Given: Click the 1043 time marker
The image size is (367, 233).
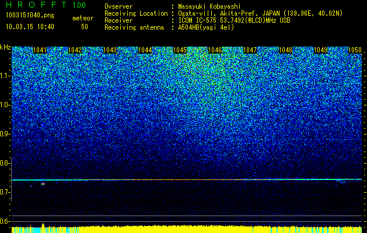Looking at the screenshot, I should [110, 50].
